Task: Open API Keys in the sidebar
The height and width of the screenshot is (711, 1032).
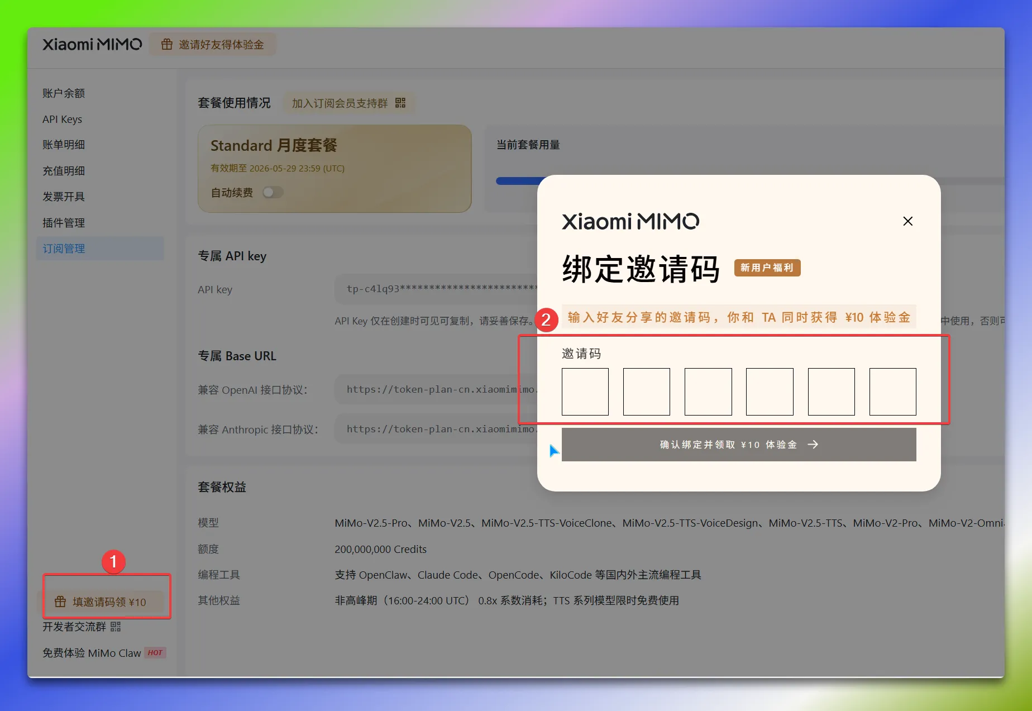Action: tap(62, 119)
